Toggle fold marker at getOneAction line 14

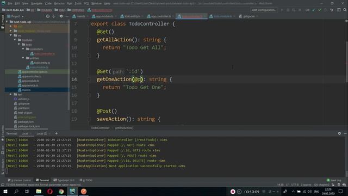[x=89, y=79]
